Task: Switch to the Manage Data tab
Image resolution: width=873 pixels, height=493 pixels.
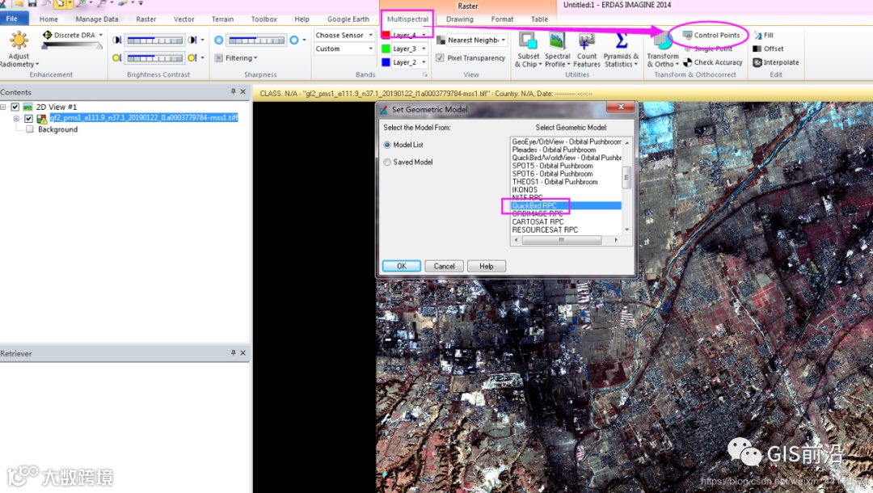Action: [97, 19]
